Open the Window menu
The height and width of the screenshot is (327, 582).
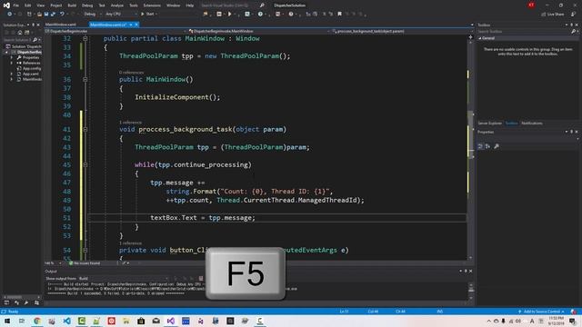pos(173,5)
